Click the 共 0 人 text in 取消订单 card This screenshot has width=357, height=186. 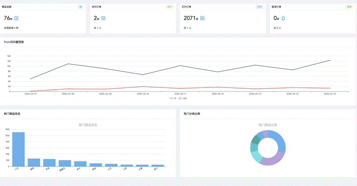point(277,28)
